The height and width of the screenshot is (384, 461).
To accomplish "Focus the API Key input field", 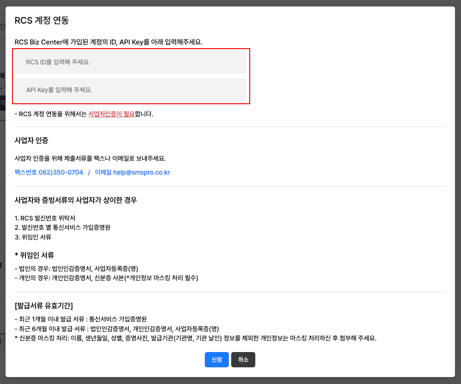I will (x=130, y=90).
